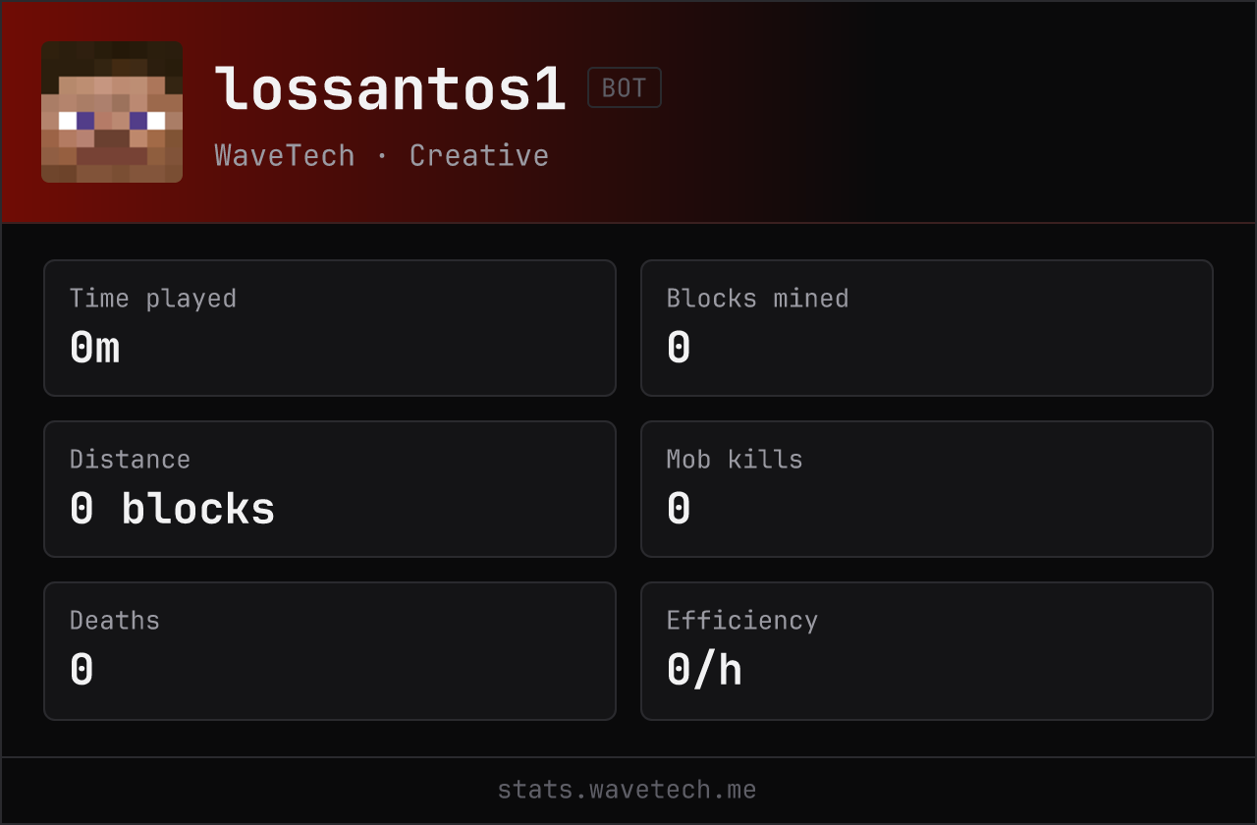Click the BOT badge beside username

click(625, 87)
